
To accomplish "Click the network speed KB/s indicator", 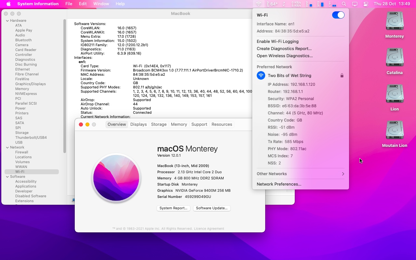I will tap(296, 4).
